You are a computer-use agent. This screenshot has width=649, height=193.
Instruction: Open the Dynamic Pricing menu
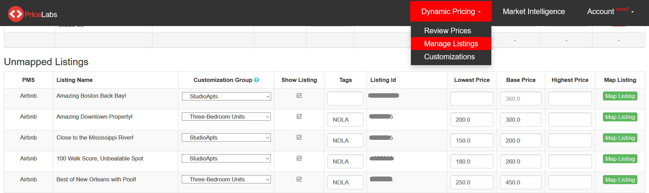click(x=451, y=12)
